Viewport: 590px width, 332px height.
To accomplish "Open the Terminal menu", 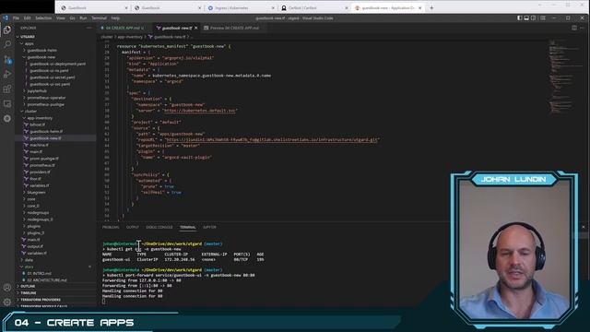I will (x=99, y=18).
